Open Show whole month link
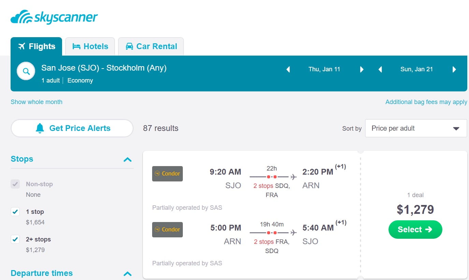Screen dimensions: 469x280 [x=36, y=102]
